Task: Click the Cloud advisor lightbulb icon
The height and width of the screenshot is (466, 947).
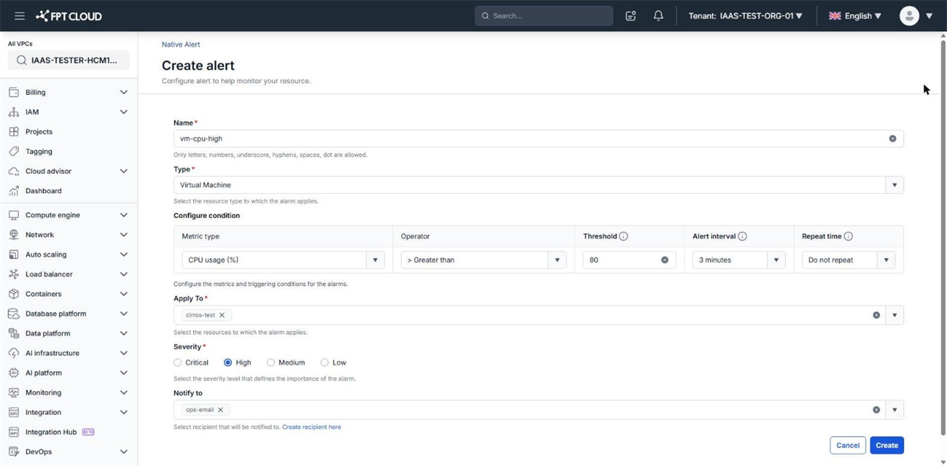Action: coord(13,171)
